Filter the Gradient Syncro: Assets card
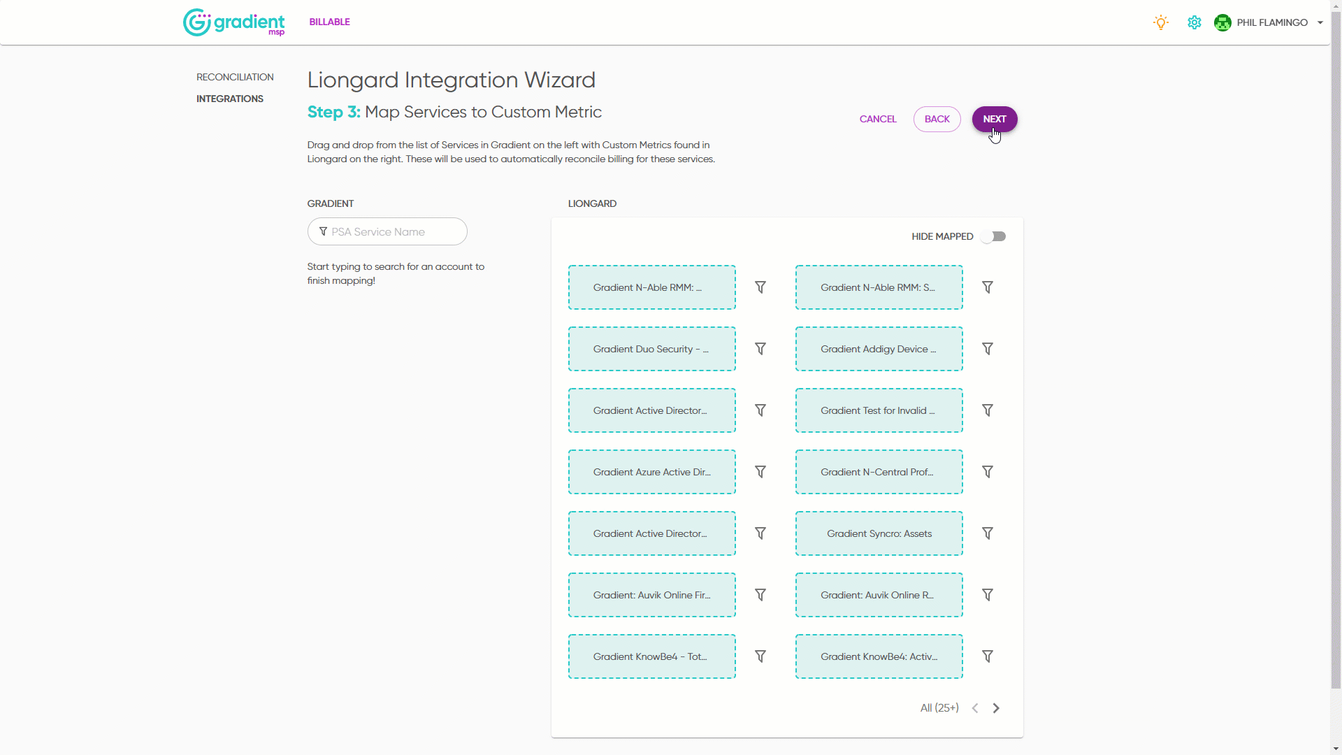The width and height of the screenshot is (1342, 755). click(988, 533)
